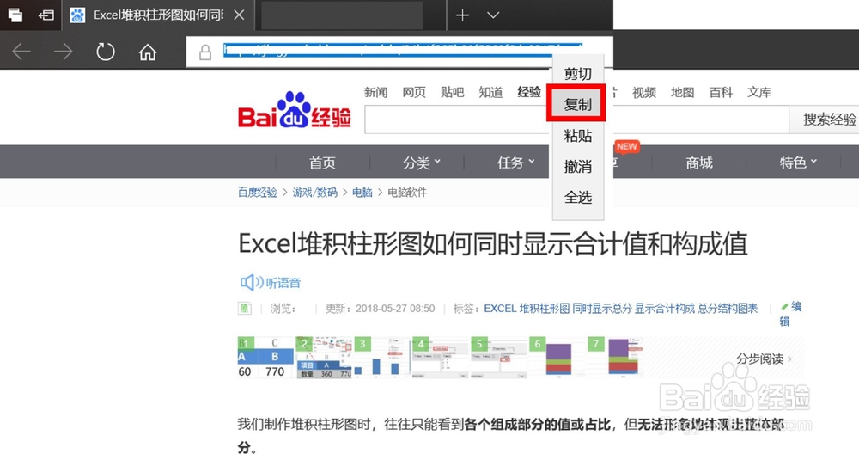
Task: Open the 文库 link
Action: click(759, 92)
